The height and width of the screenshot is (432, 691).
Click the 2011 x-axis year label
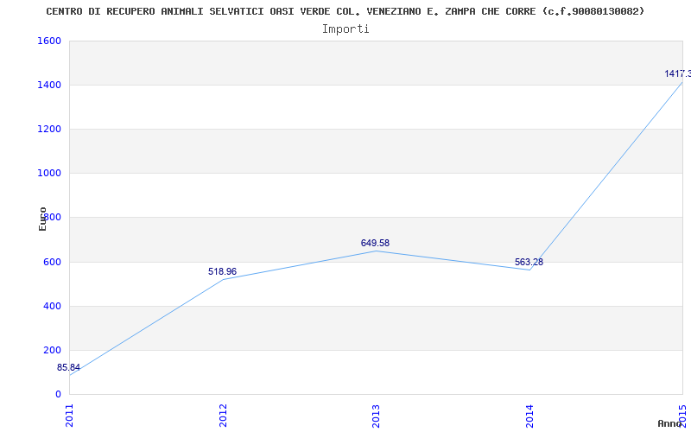[70, 415]
